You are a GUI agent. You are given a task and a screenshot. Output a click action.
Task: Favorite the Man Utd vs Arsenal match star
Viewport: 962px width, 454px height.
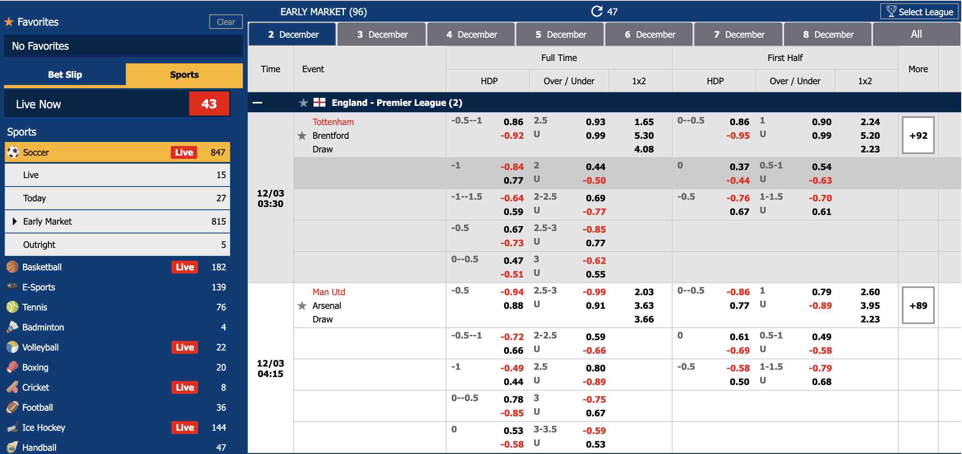(302, 306)
